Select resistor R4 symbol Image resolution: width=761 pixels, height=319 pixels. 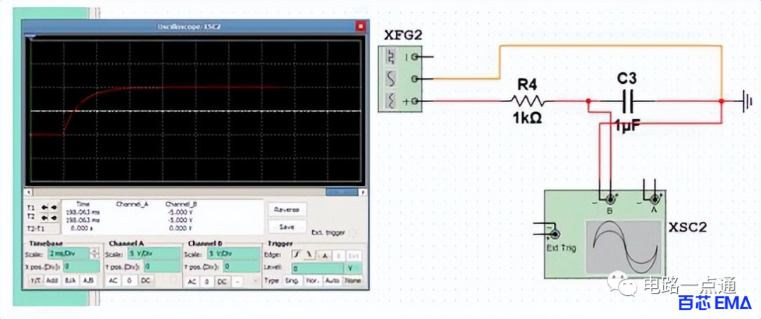point(528,101)
